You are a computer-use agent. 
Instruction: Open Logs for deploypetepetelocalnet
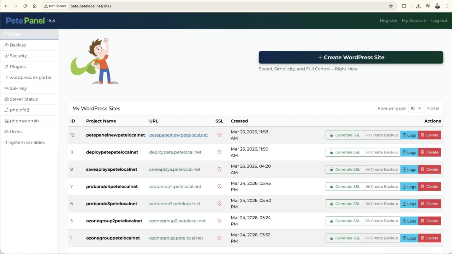(x=409, y=152)
